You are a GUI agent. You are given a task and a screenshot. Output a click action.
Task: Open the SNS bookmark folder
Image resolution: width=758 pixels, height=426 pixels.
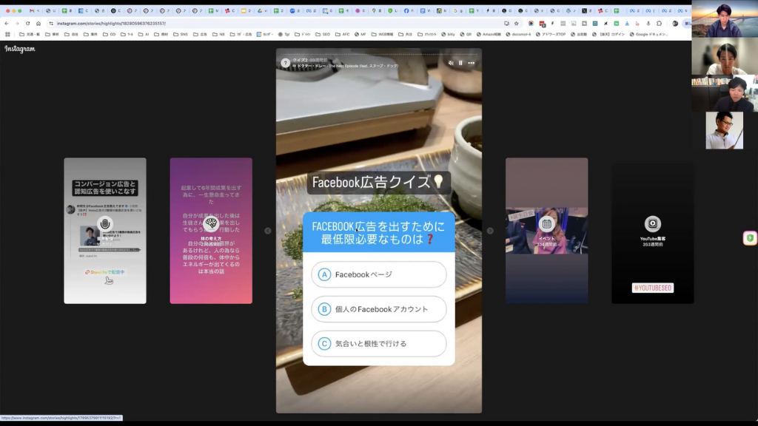[x=181, y=34]
